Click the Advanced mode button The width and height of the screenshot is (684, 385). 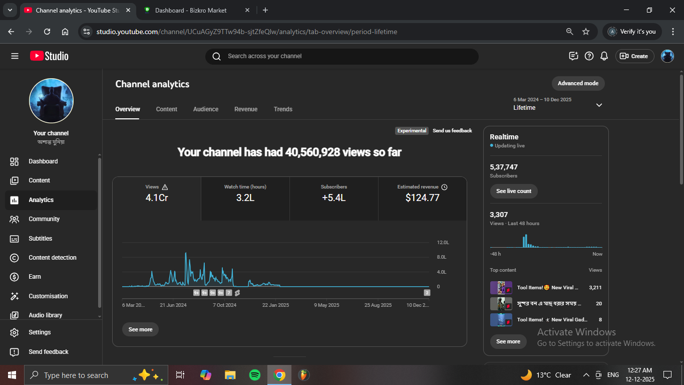tap(578, 83)
